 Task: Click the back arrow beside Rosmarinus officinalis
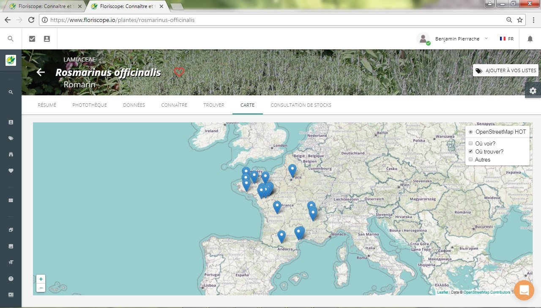[x=41, y=72]
